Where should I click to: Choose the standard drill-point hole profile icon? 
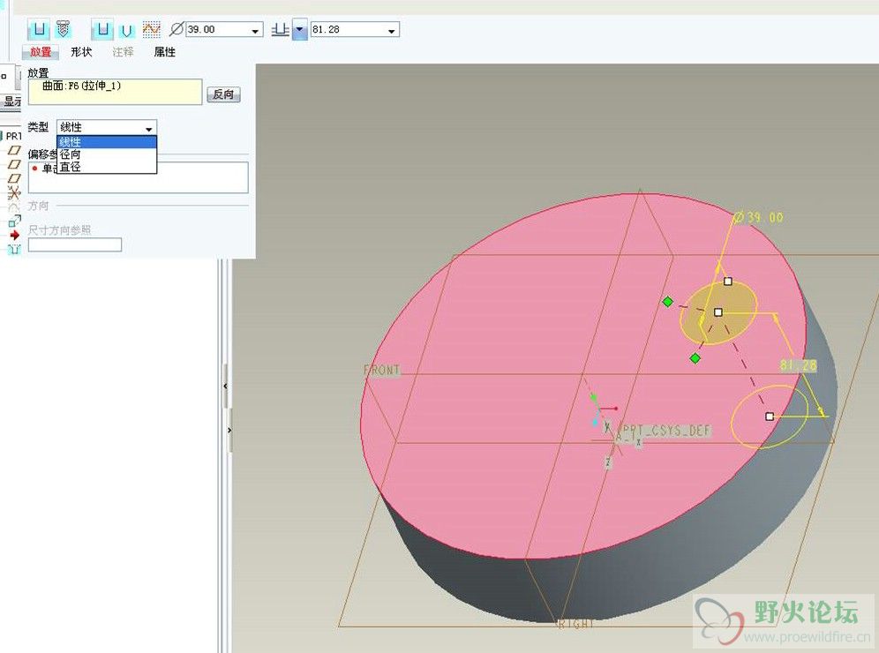click(127, 30)
